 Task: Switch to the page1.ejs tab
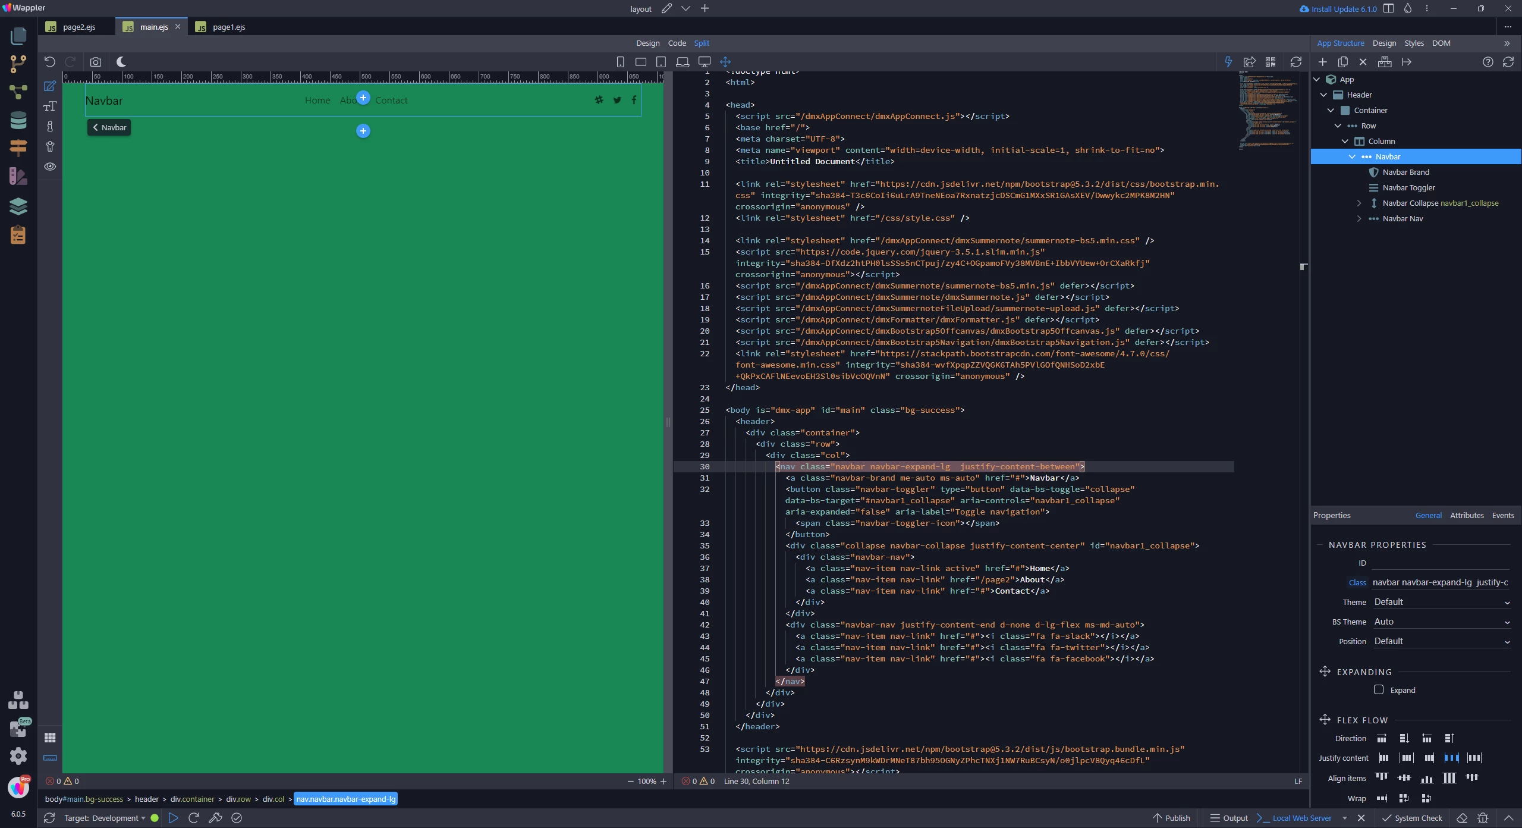pos(228,27)
